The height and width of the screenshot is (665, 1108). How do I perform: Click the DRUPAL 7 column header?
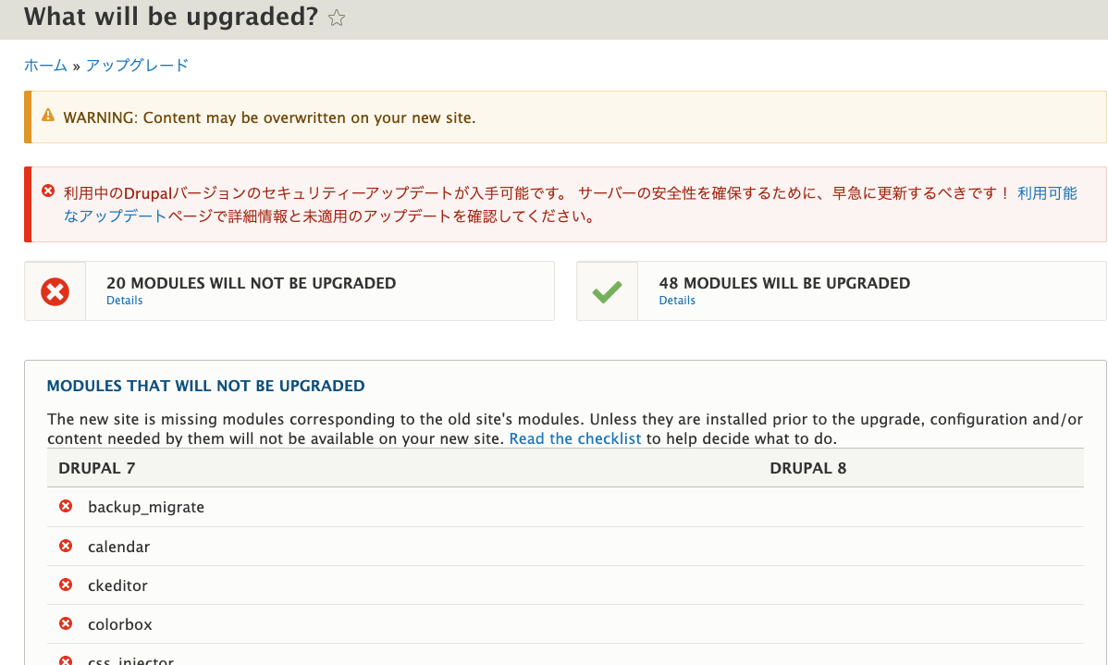97,468
